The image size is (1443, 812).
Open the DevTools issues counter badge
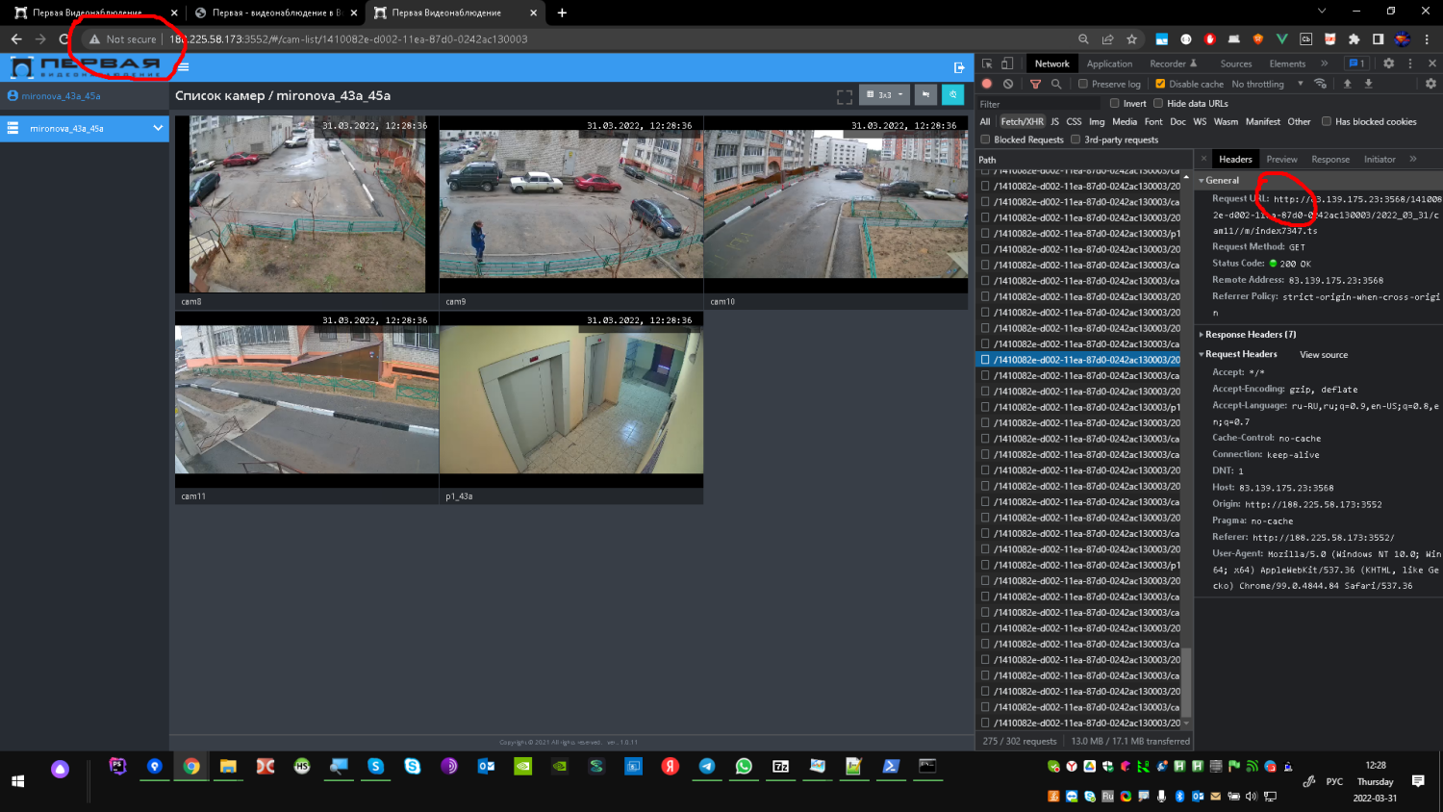[x=1356, y=63]
